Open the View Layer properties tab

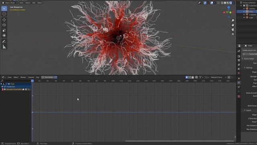click(x=239, y=64)
